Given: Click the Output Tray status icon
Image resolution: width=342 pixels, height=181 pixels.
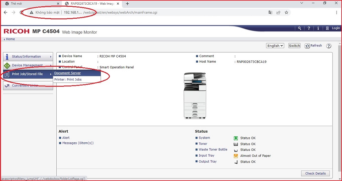Looking at the screenshot, I should click(236, 162).
